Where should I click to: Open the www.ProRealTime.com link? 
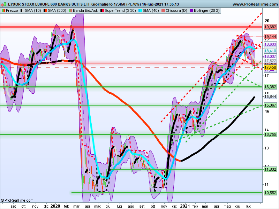point(255,4)
